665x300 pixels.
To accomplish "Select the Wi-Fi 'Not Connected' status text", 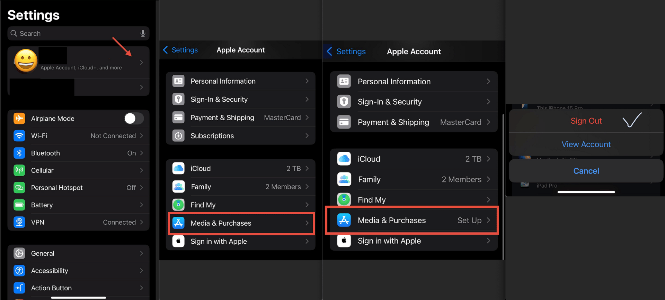I will click(x=113, y=136).
